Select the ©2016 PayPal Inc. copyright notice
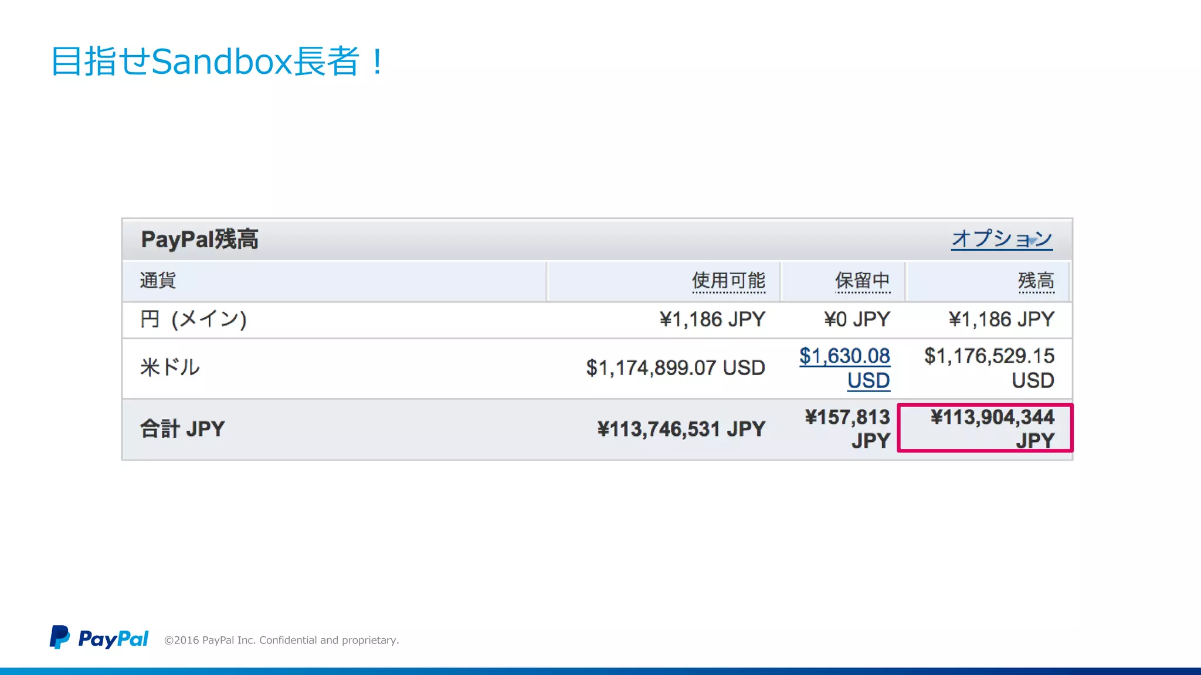The image size is (1201, 675). (x=281, y=640)
